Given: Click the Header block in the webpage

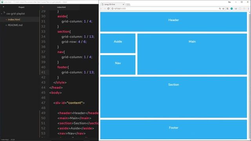Looking at the screenshot, I should pyautogui.click(x=173, y=22).
